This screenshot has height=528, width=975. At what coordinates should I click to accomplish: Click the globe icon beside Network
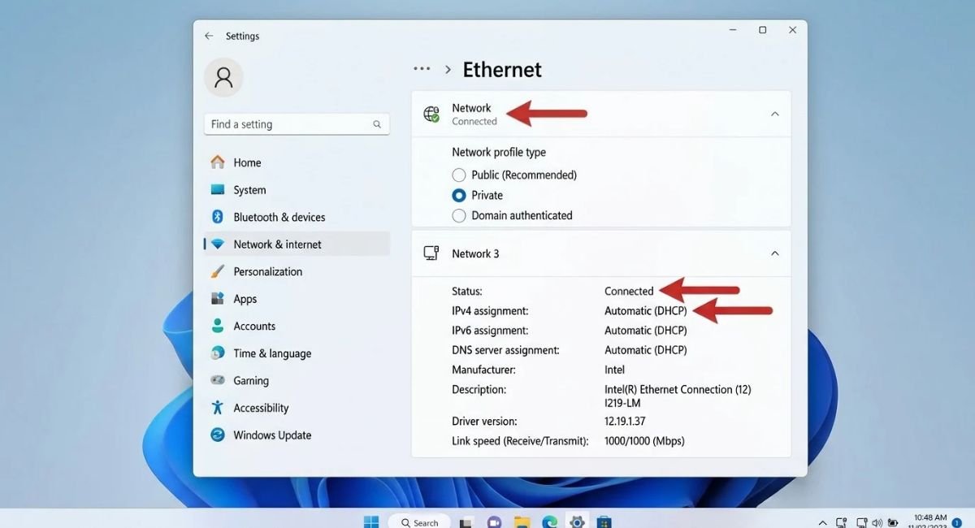tap(431, 114)
